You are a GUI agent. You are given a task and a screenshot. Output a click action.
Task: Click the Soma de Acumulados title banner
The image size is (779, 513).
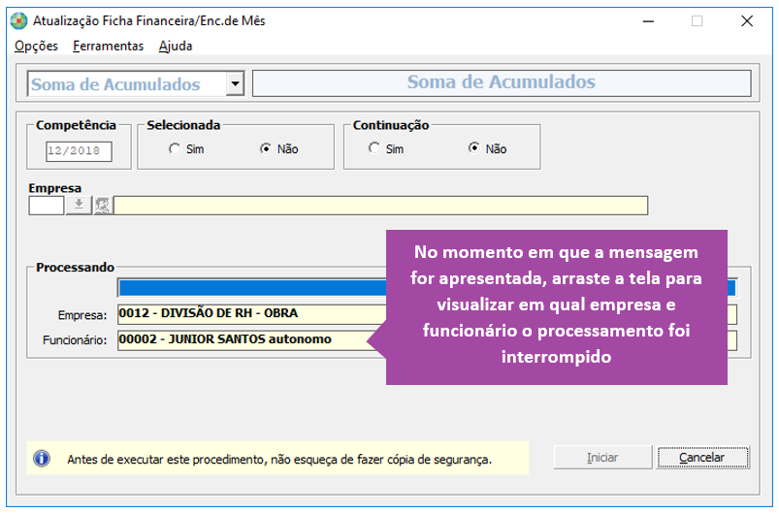point(502,83)
